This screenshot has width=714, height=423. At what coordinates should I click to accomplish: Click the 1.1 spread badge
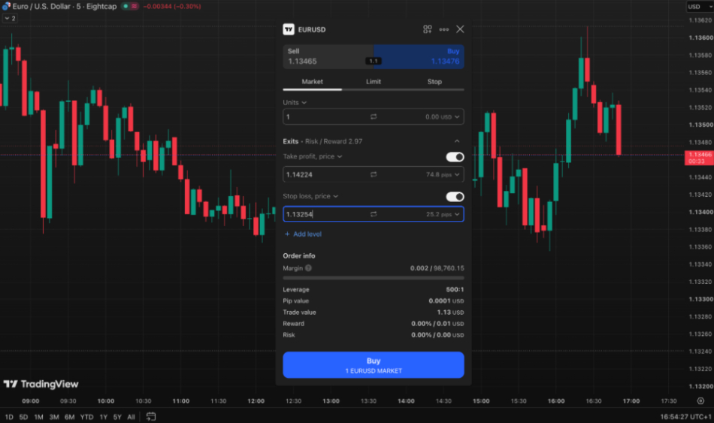coord(374,61)
